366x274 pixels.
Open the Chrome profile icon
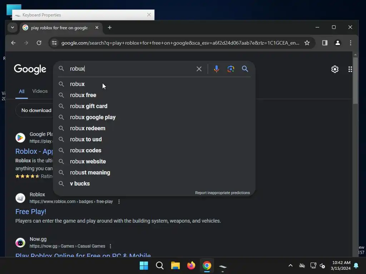point(337,43)
